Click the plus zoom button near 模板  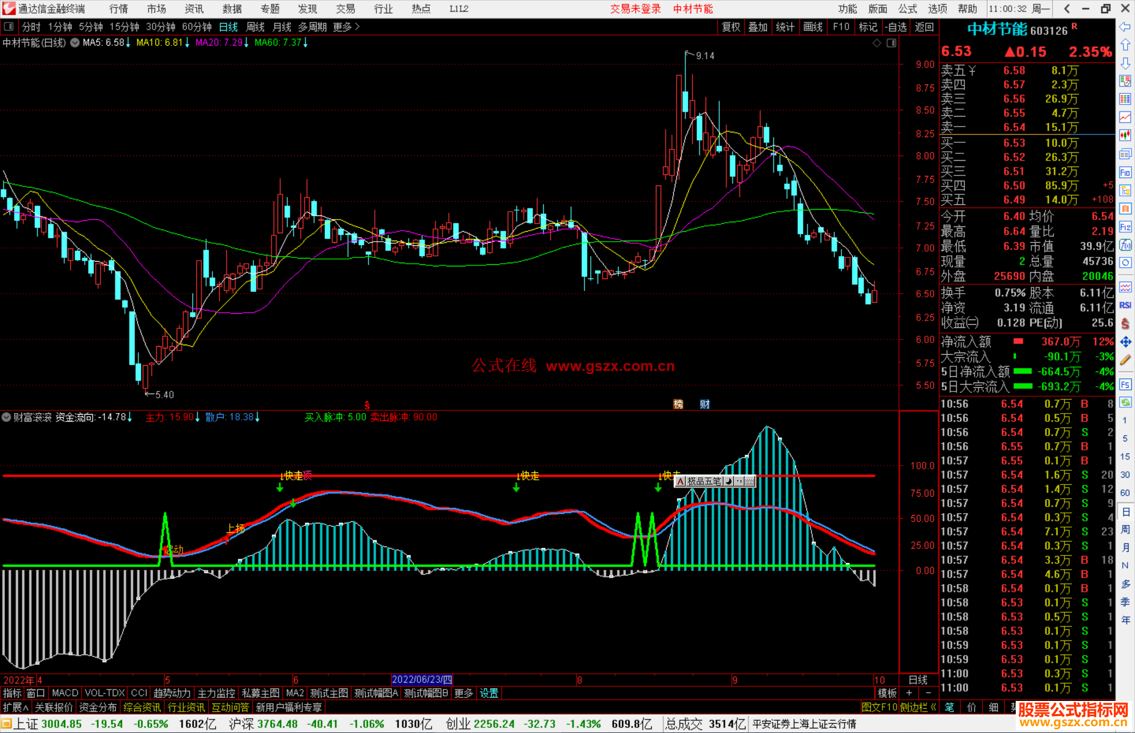tap(909, 693)
